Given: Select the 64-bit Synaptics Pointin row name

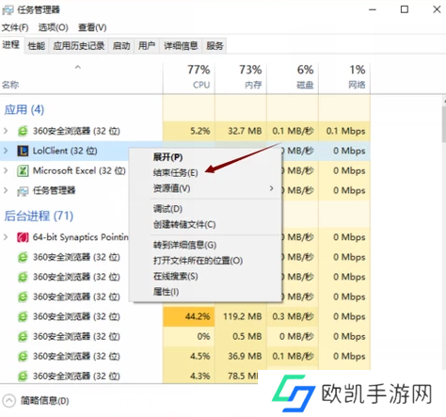Looking at the screenshot, I should (x=81, y=237).
